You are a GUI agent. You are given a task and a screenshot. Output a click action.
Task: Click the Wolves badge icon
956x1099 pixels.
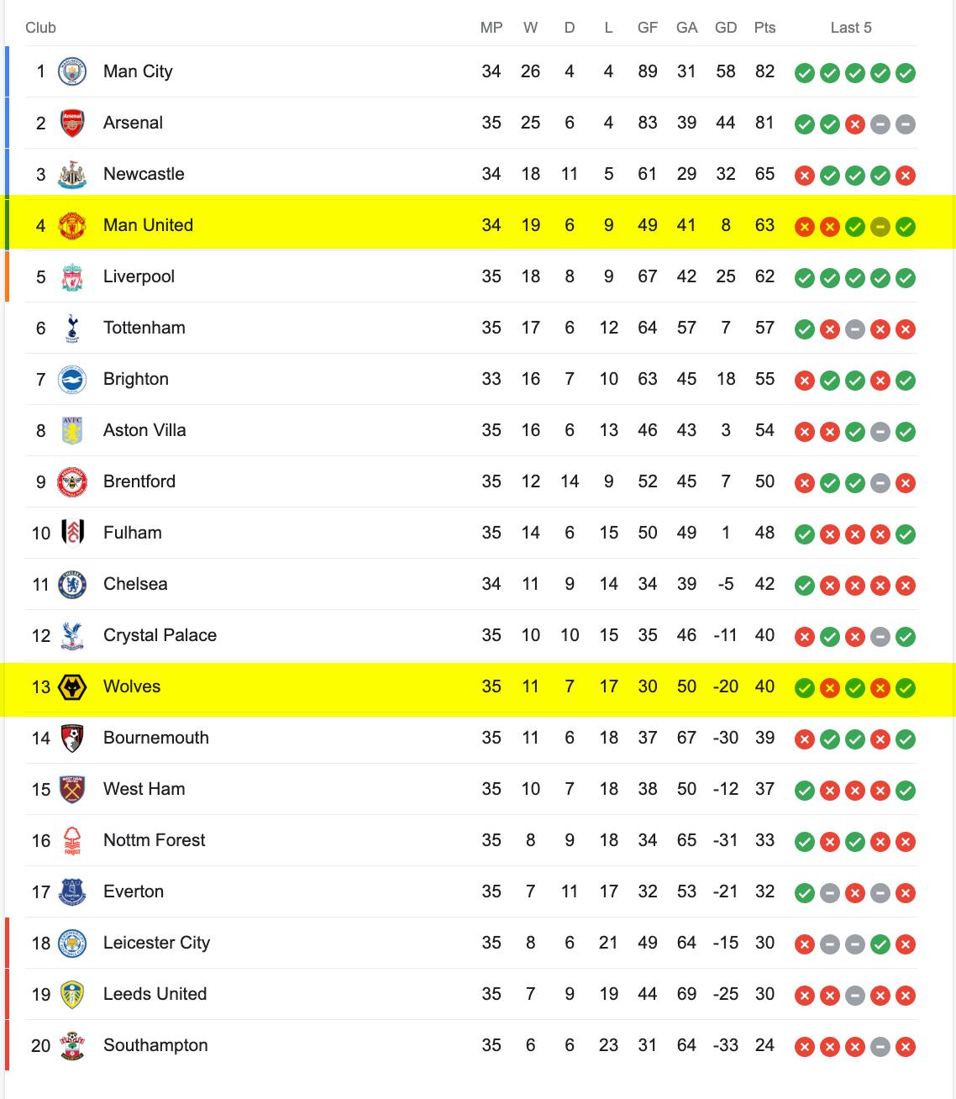click(x=72, y=686)
